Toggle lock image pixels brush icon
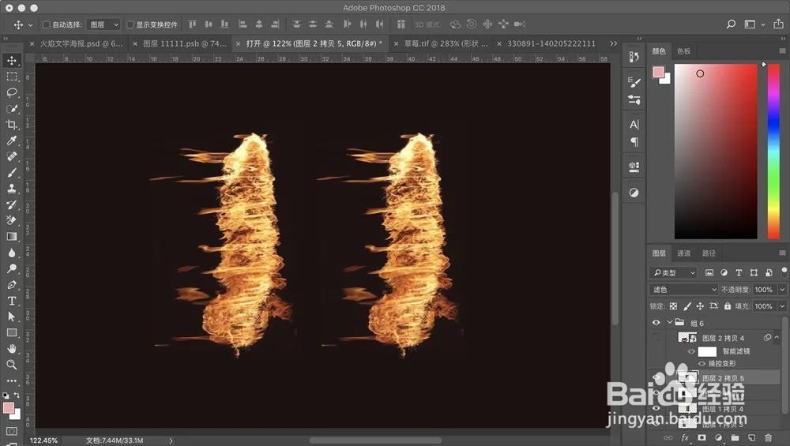 687,306
